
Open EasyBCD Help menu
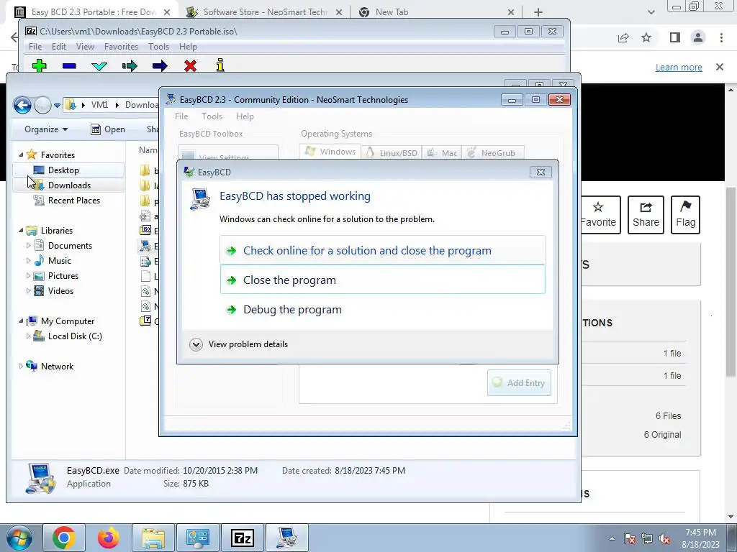click(245, 116)
